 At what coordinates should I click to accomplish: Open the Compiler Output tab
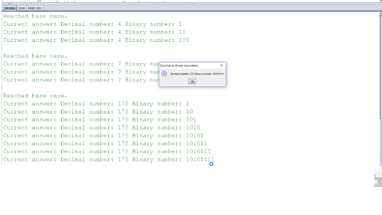[34, 7]
